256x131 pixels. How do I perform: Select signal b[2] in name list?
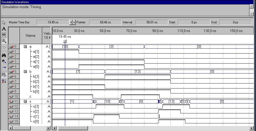point(36,81)
